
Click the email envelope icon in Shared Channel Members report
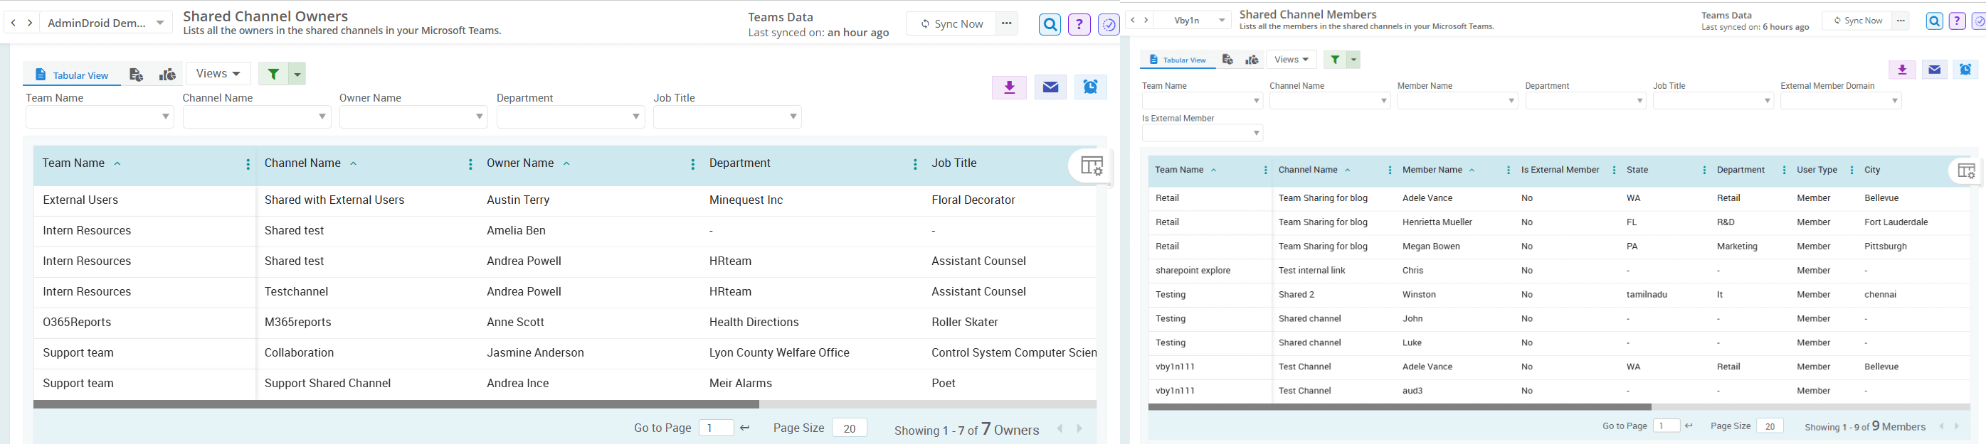point(1933,70)
